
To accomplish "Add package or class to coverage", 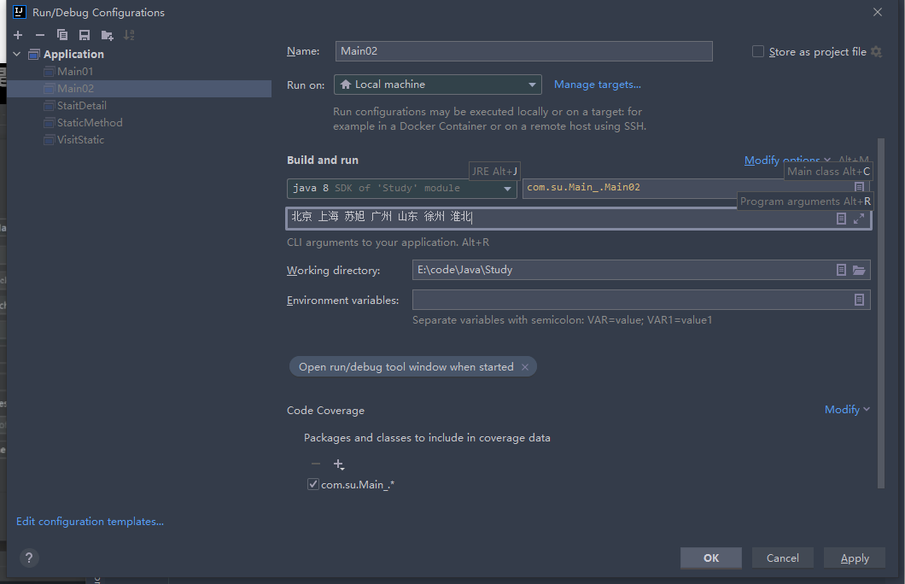I will [339, 464].
